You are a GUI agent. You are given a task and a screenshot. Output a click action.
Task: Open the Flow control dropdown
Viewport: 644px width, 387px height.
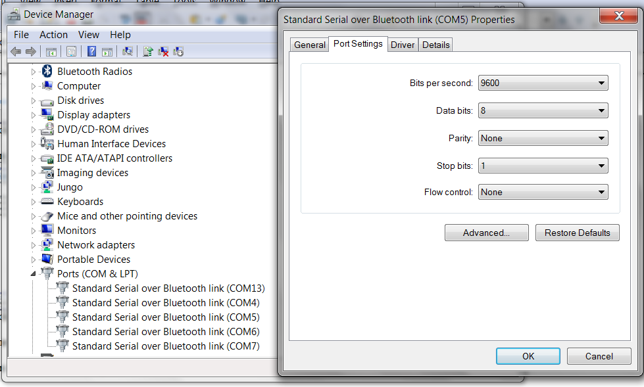[543, 192]
